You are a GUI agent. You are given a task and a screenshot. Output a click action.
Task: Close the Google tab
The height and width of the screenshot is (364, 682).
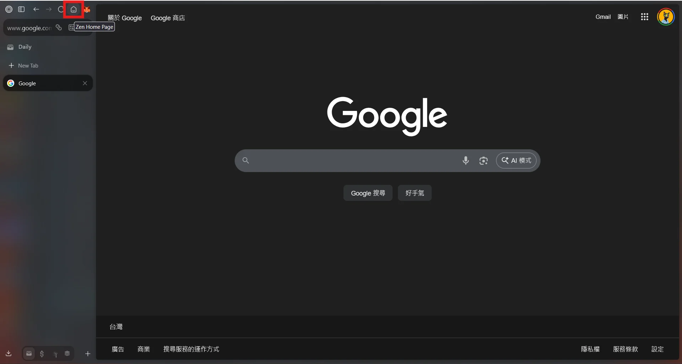[85, 83]
